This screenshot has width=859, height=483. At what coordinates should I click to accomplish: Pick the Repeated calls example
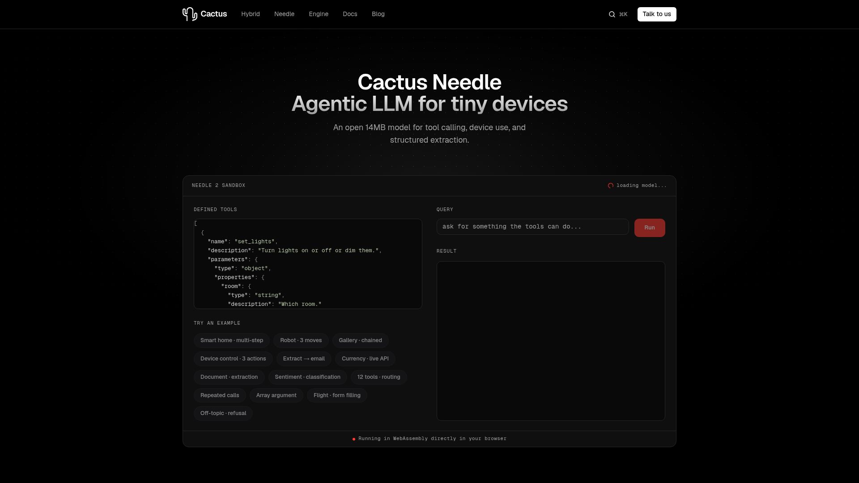(220, 396)
